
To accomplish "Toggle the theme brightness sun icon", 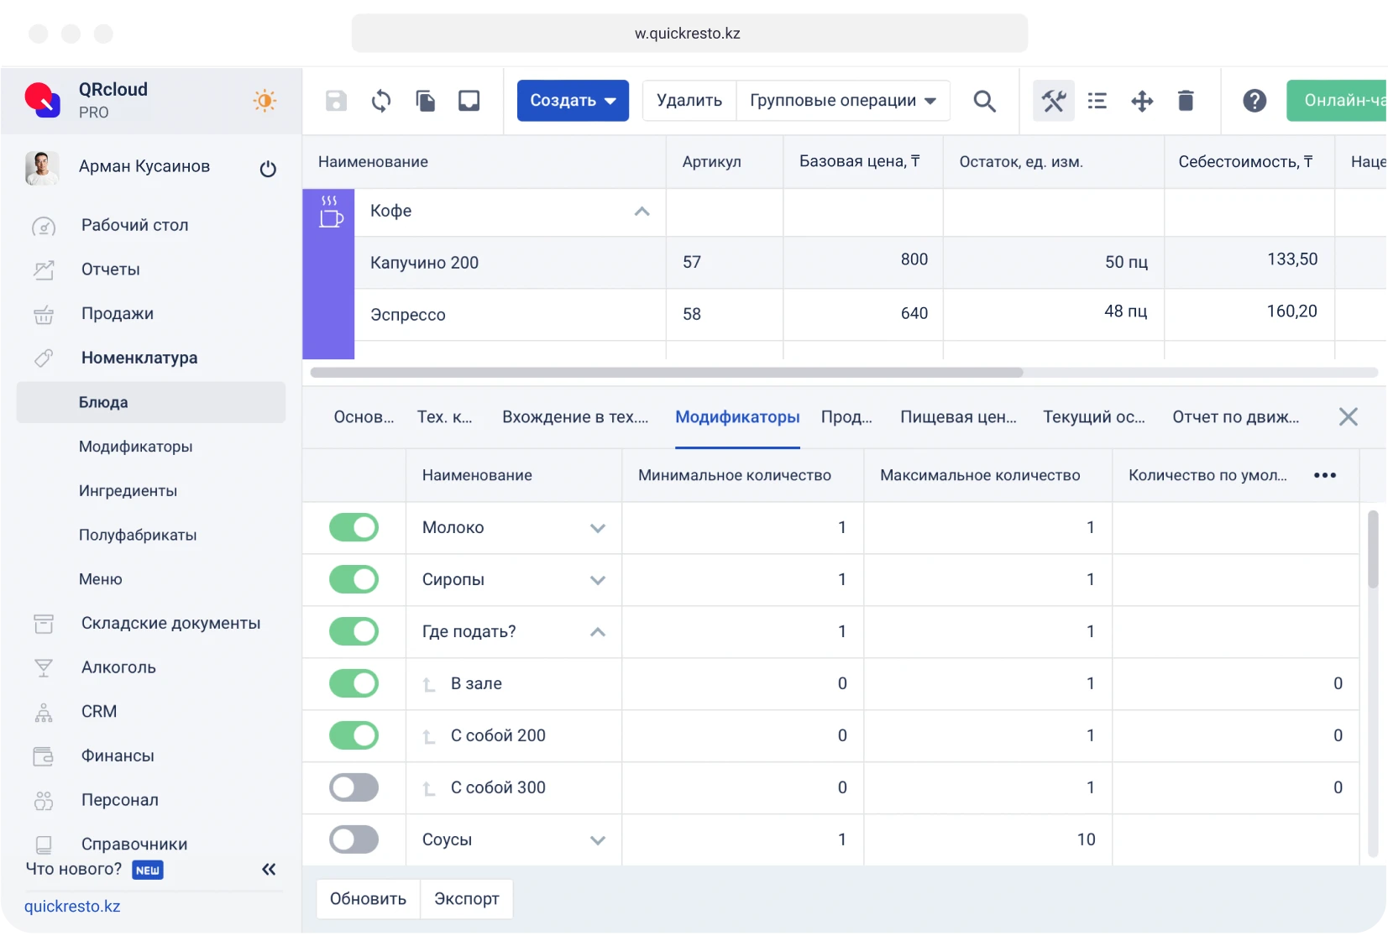I will coord(265,100).
